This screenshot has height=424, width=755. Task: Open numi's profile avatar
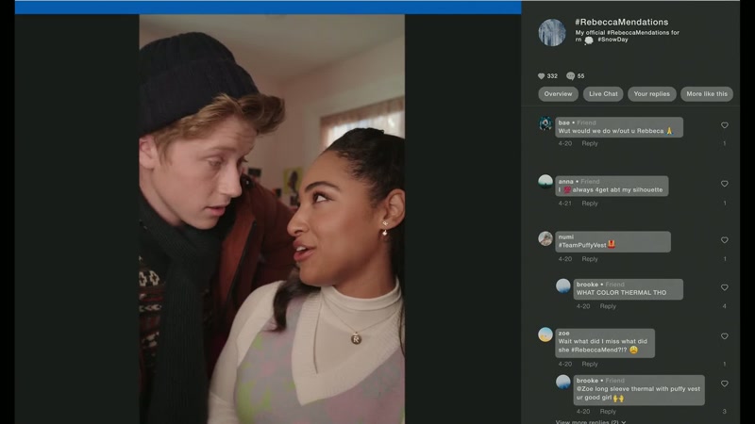point(545,238)
